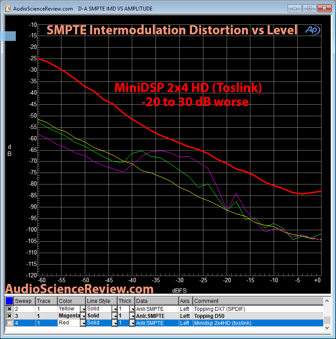
Task: Click the Left axis cell in Red row
Action: [186, 323]
